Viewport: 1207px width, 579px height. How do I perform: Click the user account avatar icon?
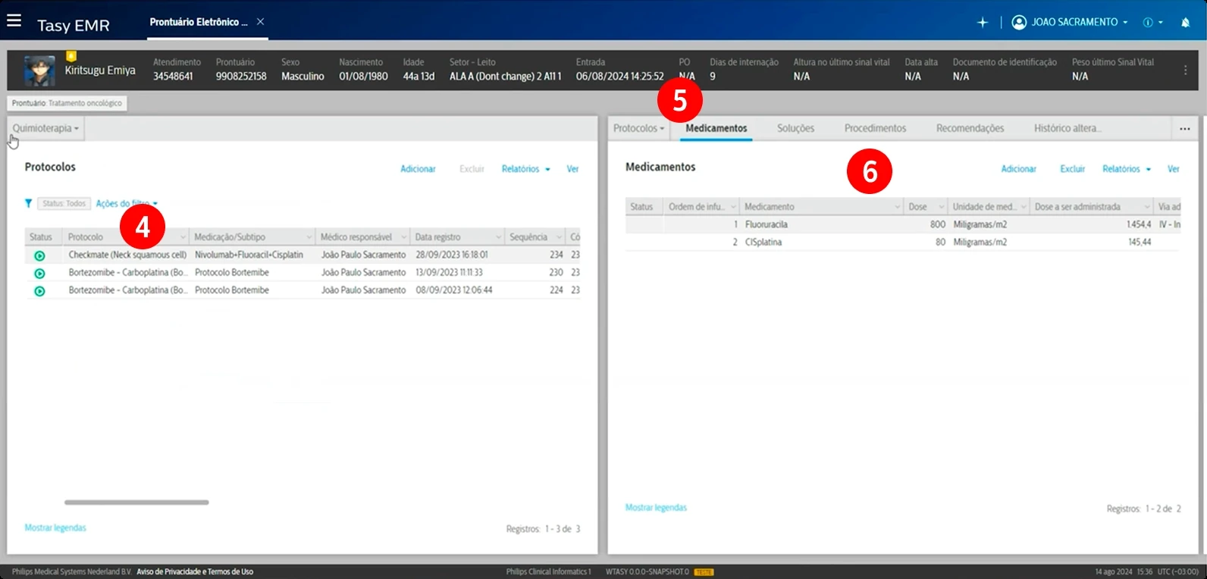1019,22
